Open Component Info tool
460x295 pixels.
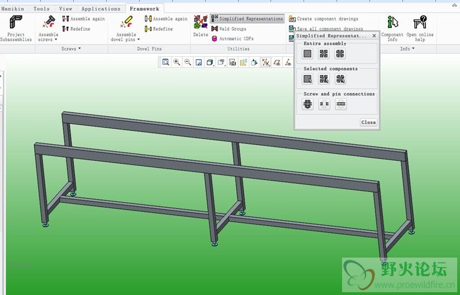point(392,28)
